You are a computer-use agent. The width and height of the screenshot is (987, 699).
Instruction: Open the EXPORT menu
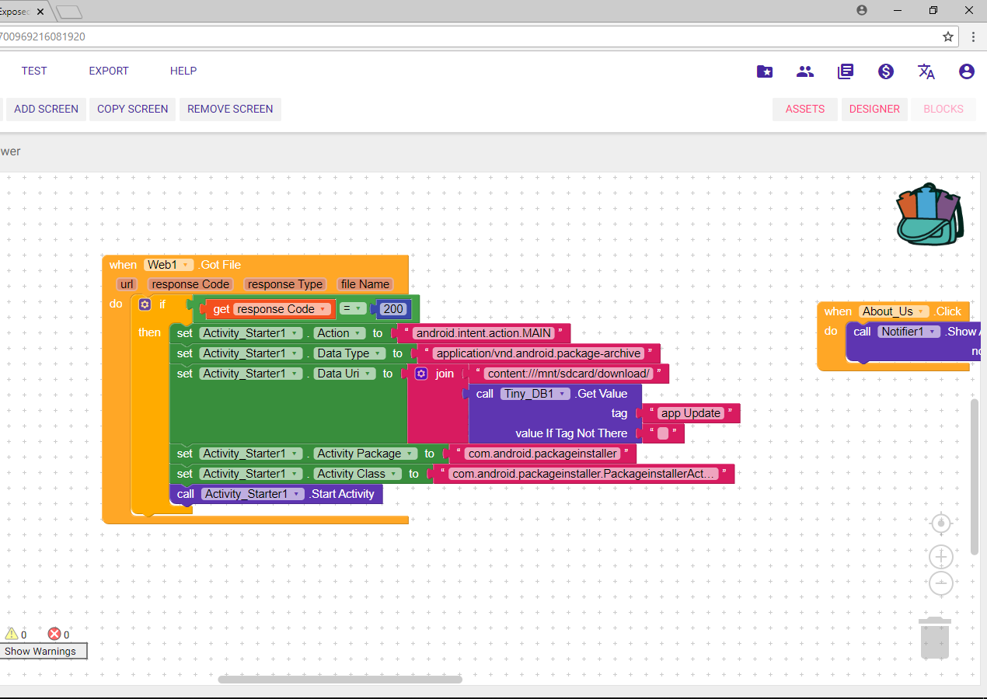pyautogui.click(x=109, y=71)
